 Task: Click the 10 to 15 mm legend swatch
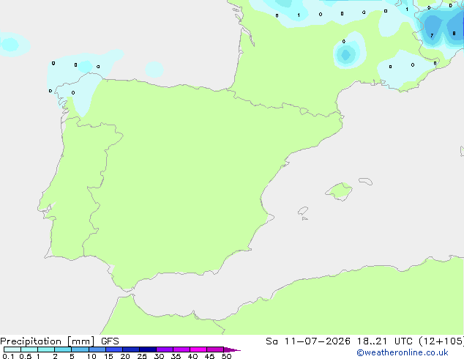coord(97,349)
